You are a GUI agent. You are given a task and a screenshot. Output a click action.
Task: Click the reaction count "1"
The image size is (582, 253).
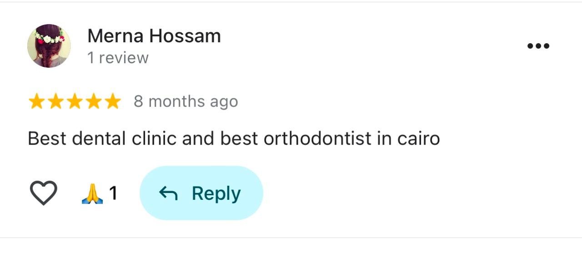(x=113, y=193)
